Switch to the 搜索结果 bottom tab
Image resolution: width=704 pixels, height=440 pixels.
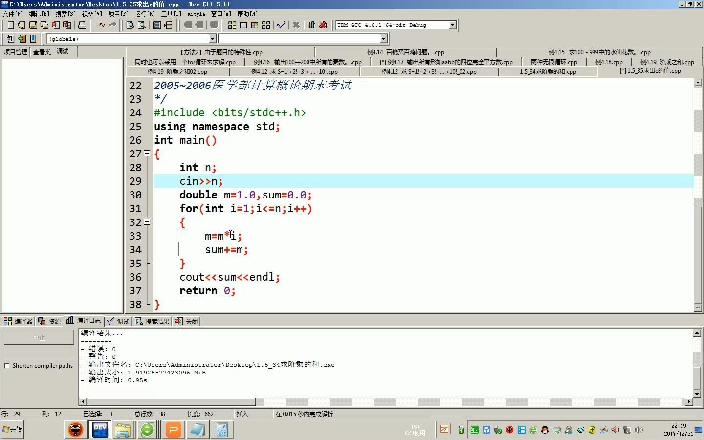click(153, 321)
